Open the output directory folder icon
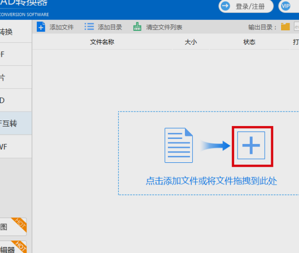 tap(285, 27)
